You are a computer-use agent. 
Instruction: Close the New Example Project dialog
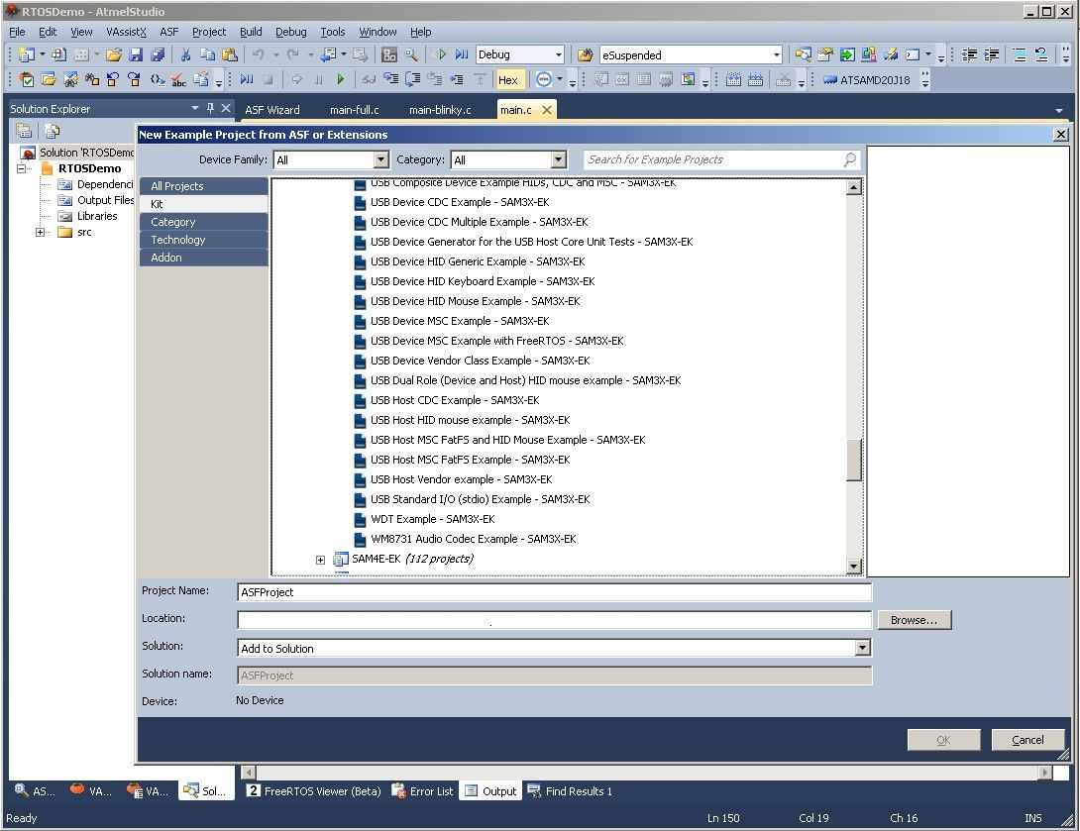(1061, 135)
